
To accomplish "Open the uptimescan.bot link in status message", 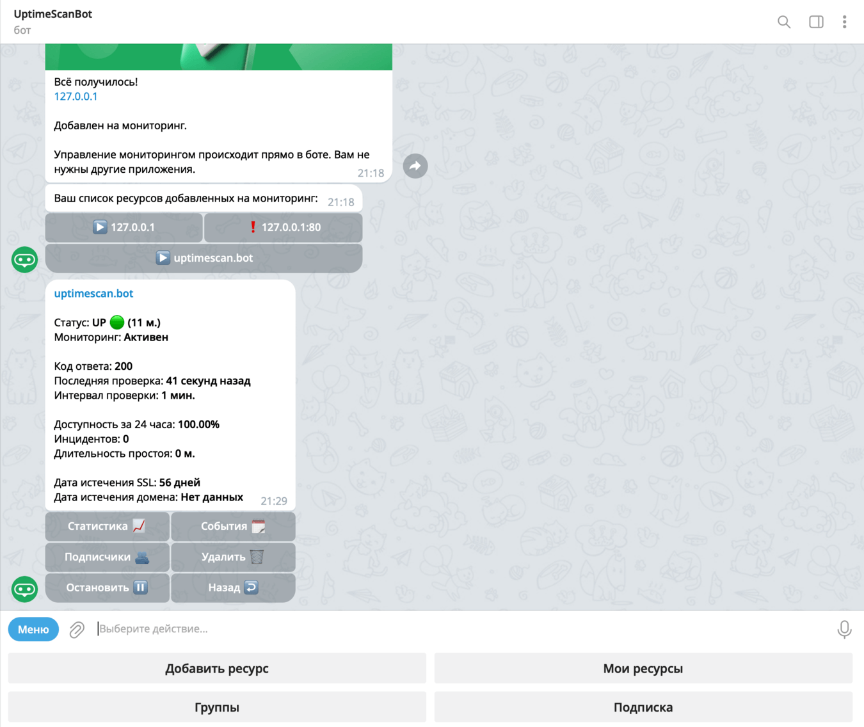I will 93,294.
